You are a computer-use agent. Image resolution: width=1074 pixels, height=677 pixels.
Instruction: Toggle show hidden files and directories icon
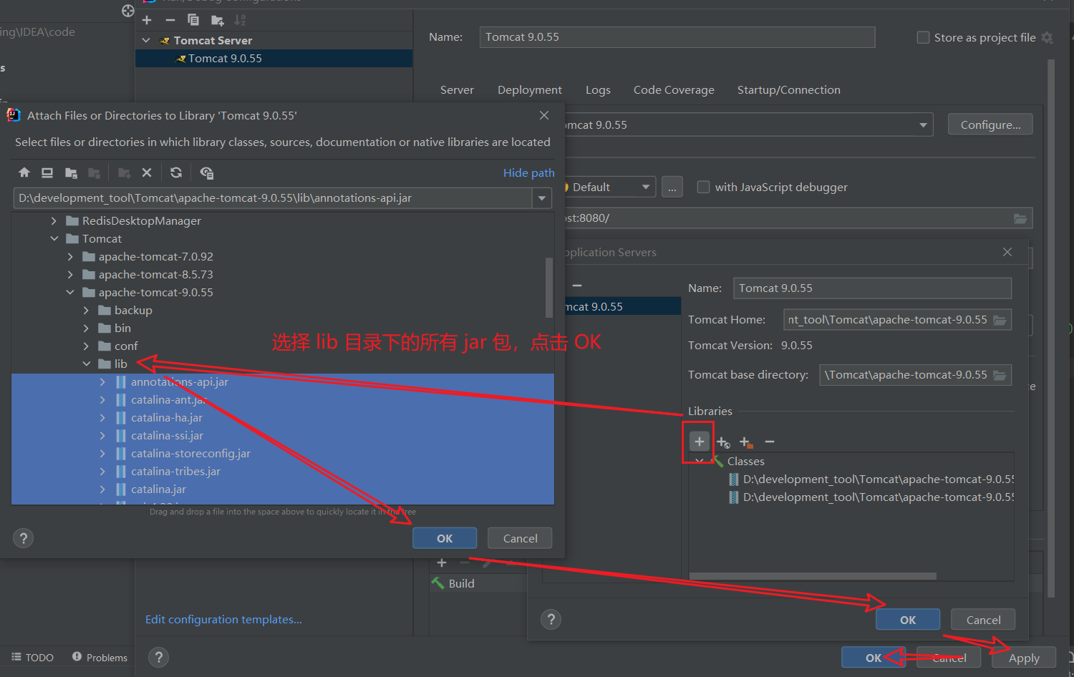click(x=207, y=172)
